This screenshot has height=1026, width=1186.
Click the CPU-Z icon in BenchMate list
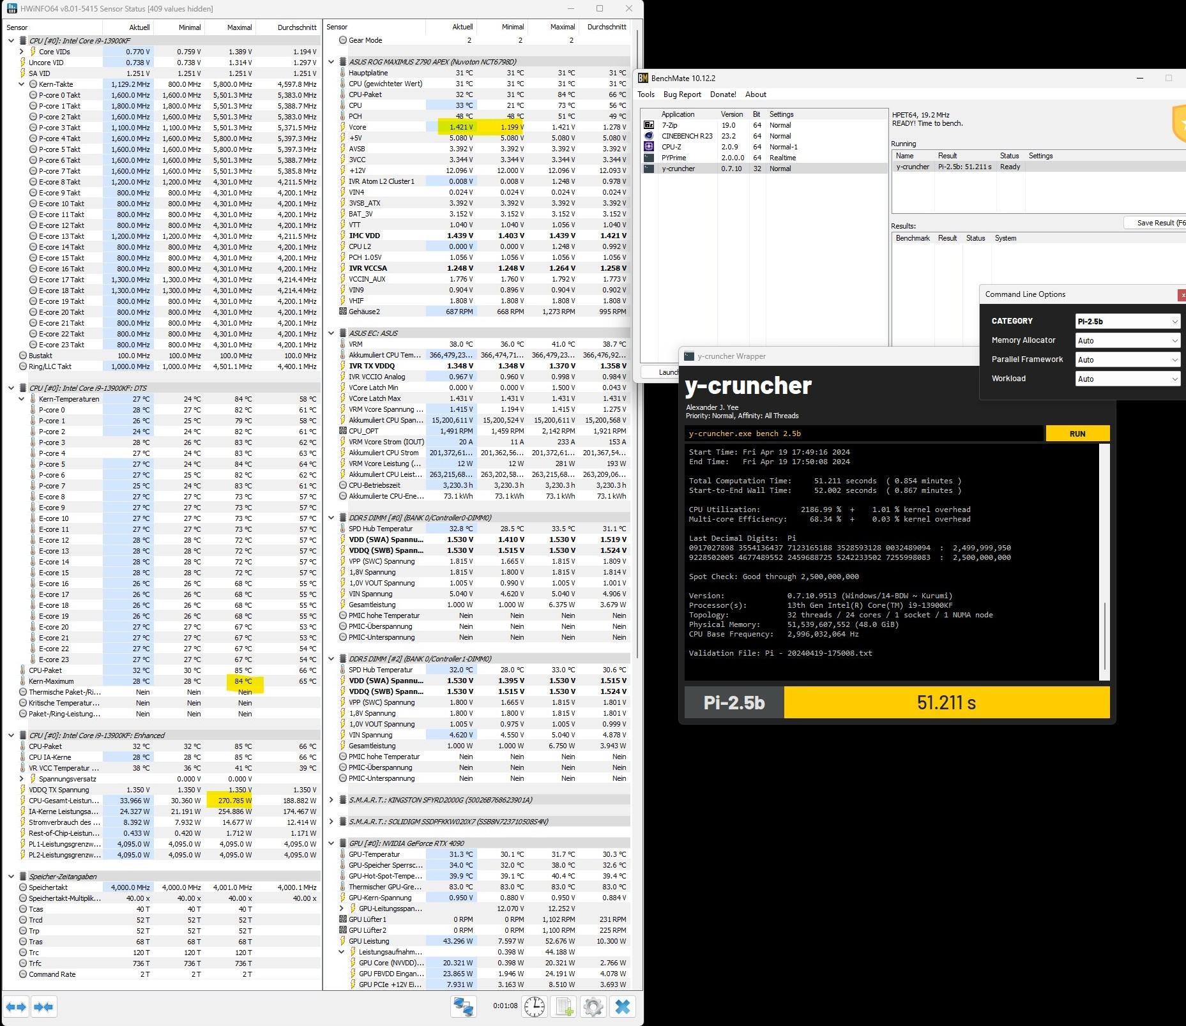point(649,147)
